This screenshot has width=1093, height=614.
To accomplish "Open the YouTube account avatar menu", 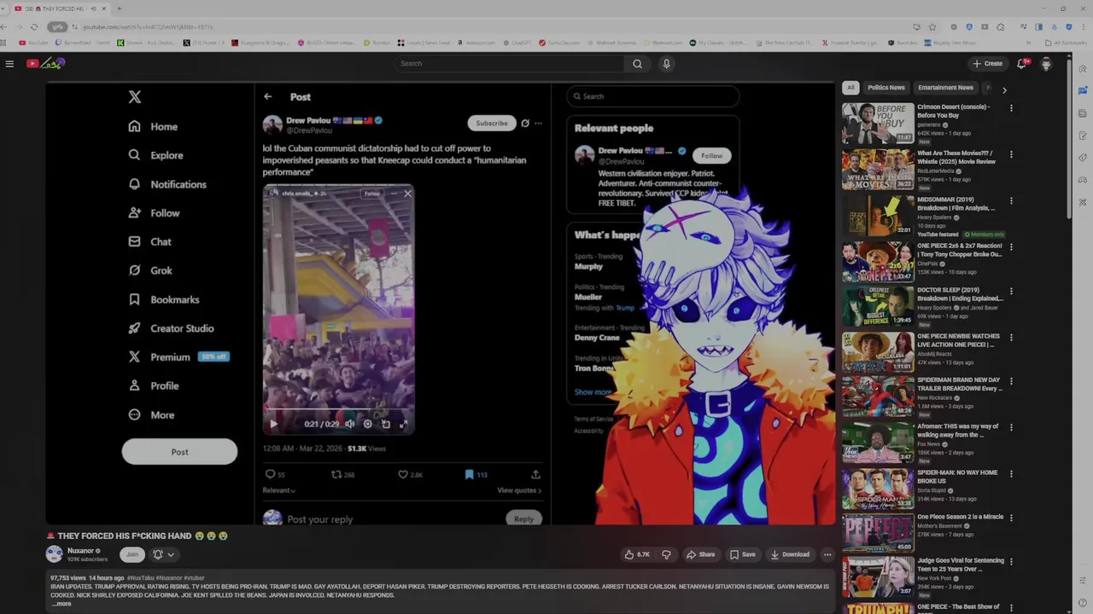I will click(x=1046, y=64).
